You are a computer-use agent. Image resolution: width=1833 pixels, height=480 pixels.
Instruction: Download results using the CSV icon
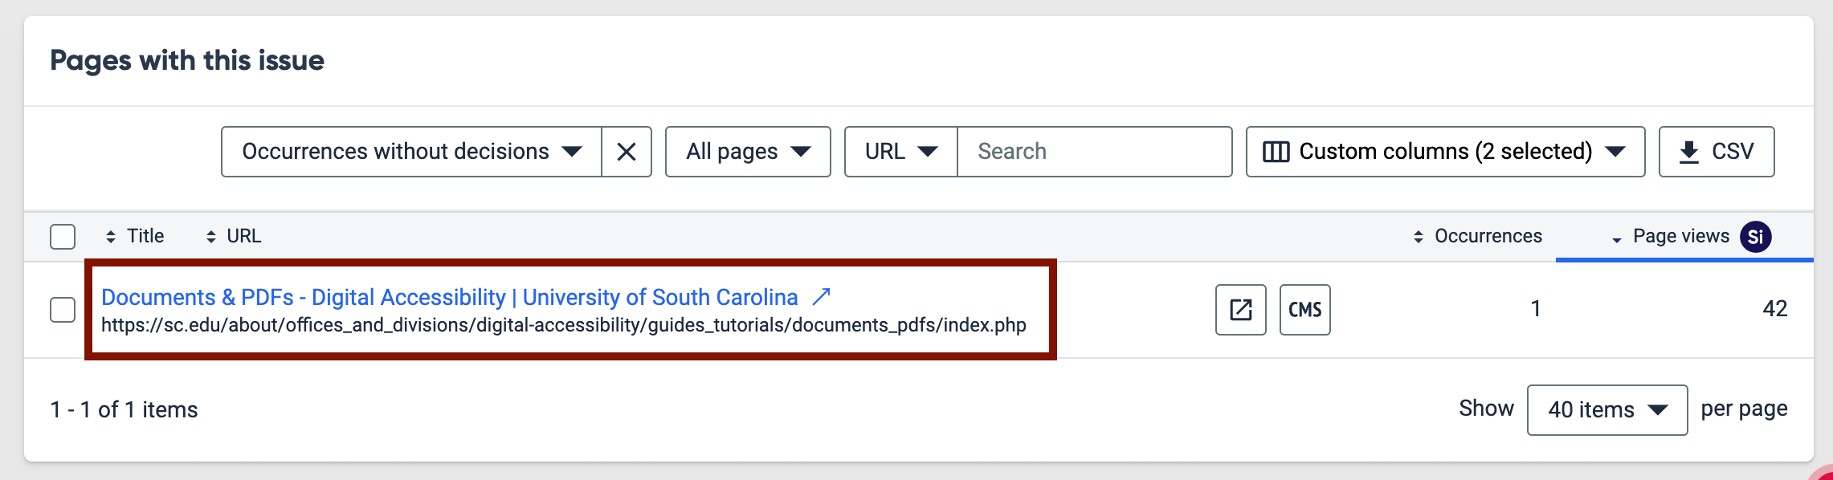(x=1717, y=151)
